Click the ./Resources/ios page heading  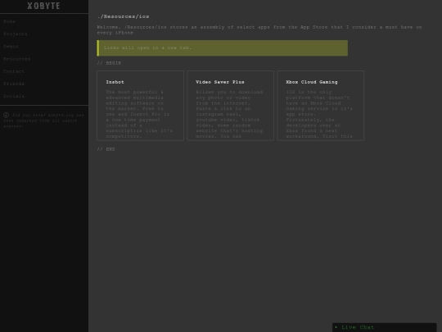click(123, 16)
